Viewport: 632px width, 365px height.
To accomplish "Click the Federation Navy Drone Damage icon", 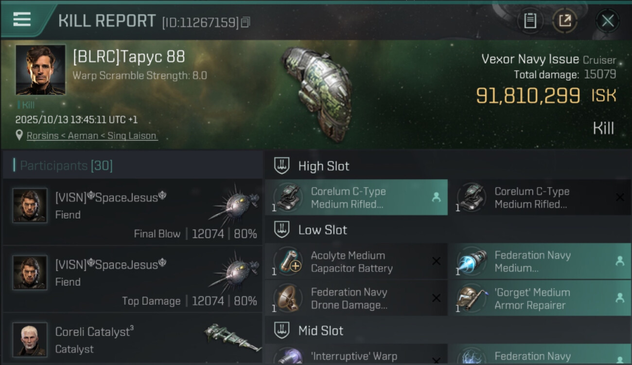I will coord(288,299).
